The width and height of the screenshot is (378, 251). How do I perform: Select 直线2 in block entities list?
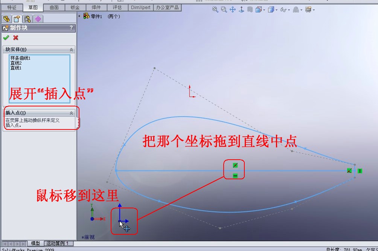pyautogui.click(x=16, y=63)
